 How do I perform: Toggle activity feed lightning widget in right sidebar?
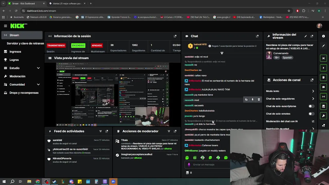pos(324,68)
